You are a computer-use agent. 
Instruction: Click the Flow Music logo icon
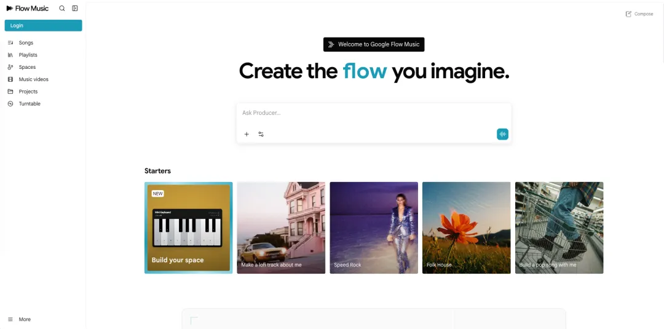(x=10, y=9)
